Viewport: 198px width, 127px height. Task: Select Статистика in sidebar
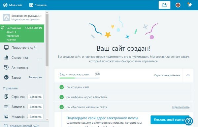20,58
